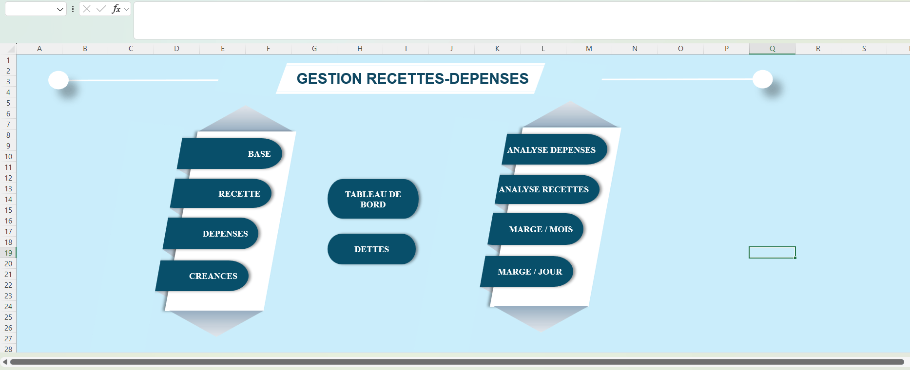Click the MARGE / MOIS button

click(536, 229)
